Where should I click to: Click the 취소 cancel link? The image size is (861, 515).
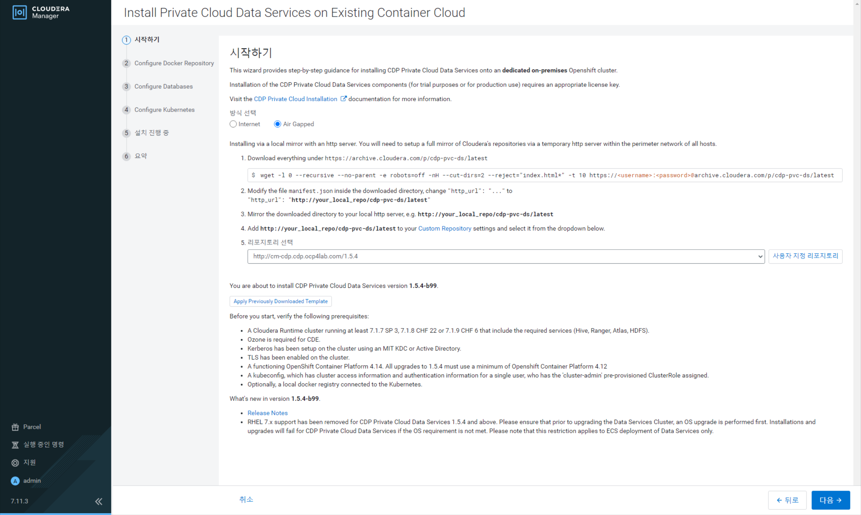coord(246,499)
